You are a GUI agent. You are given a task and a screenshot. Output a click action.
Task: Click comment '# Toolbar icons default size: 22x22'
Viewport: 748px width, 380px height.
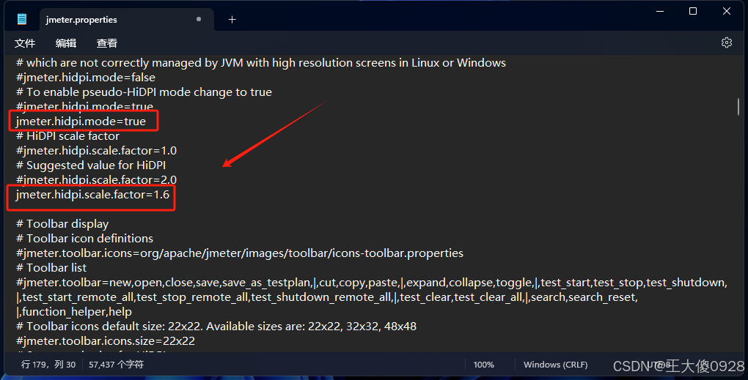216,327
